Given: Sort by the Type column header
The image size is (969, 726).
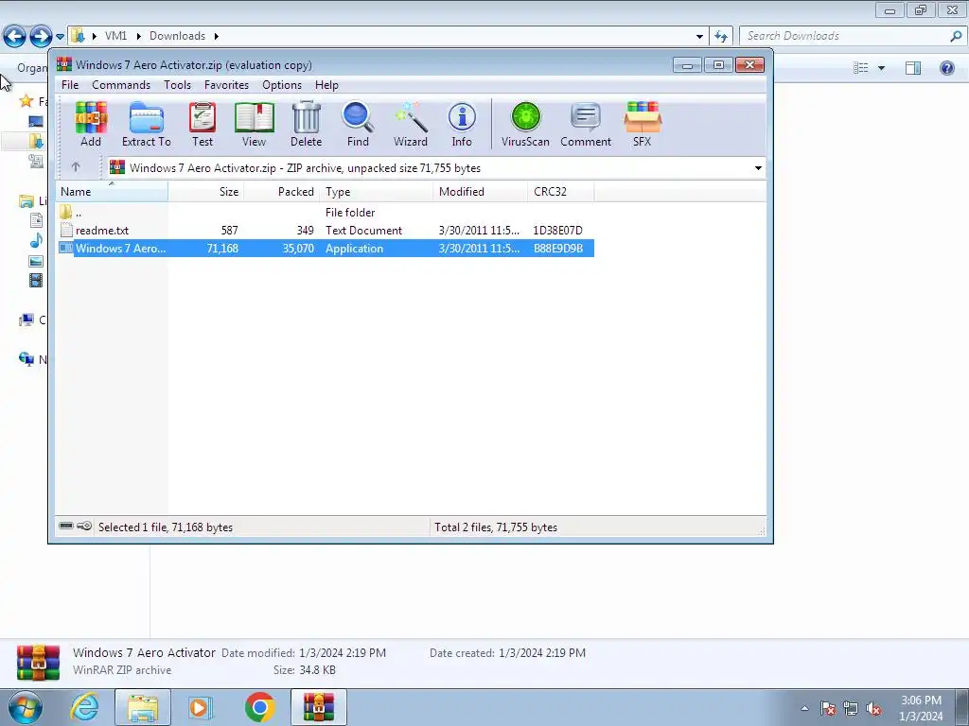Looking at the screenshot, I should click(x=377, y=191).
